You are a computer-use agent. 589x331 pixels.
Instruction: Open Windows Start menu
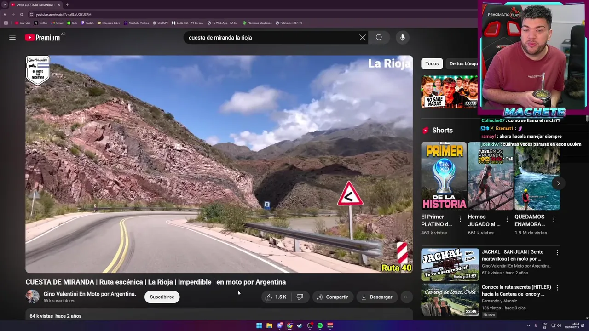(259, 325)
